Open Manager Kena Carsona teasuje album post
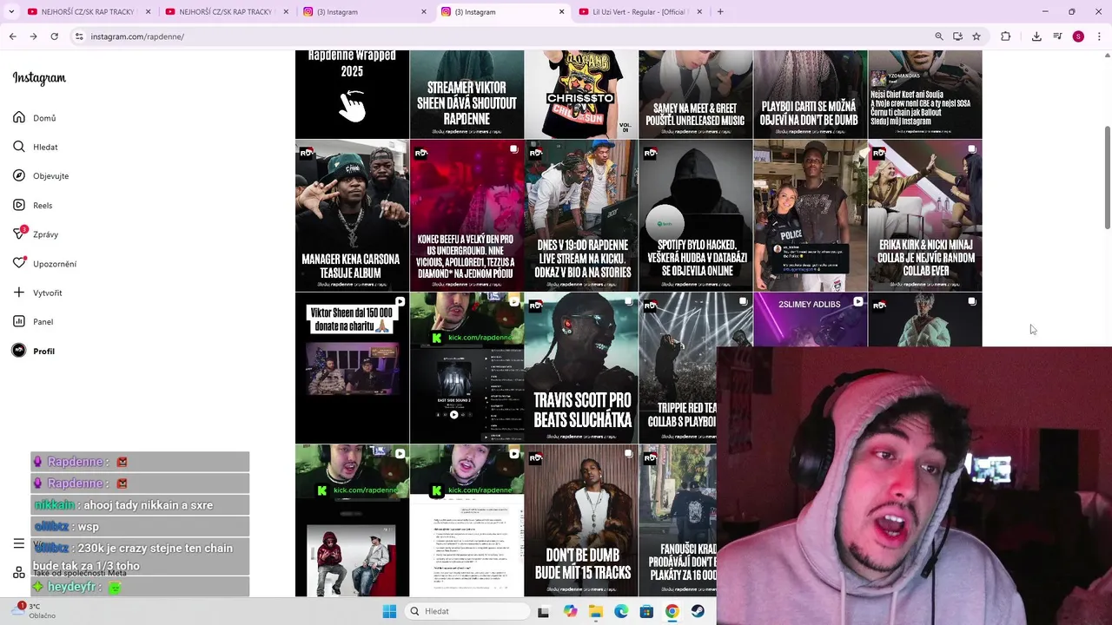 [x=352, y=216]
